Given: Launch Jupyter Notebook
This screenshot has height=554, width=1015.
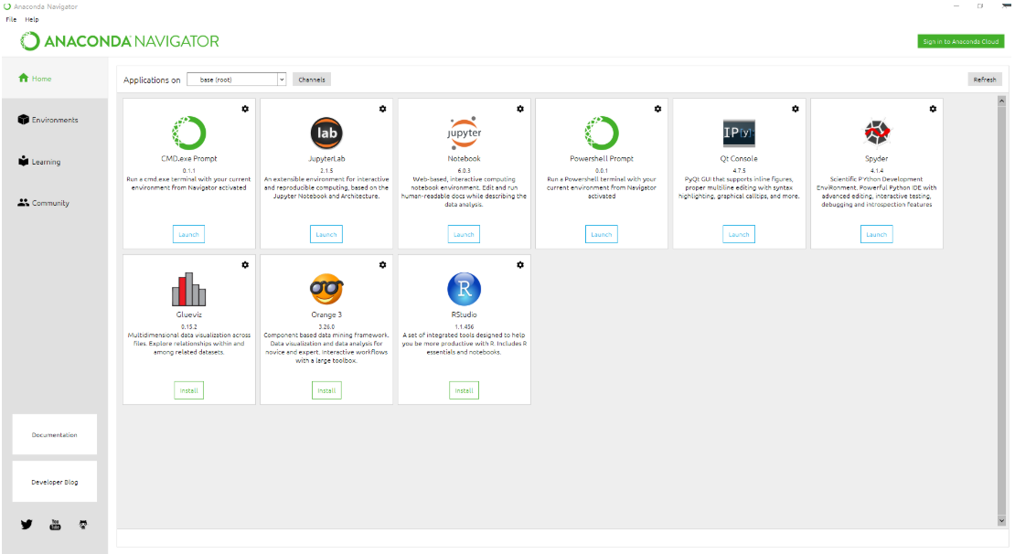Looking at the screenshot, I should coord(465,234).
